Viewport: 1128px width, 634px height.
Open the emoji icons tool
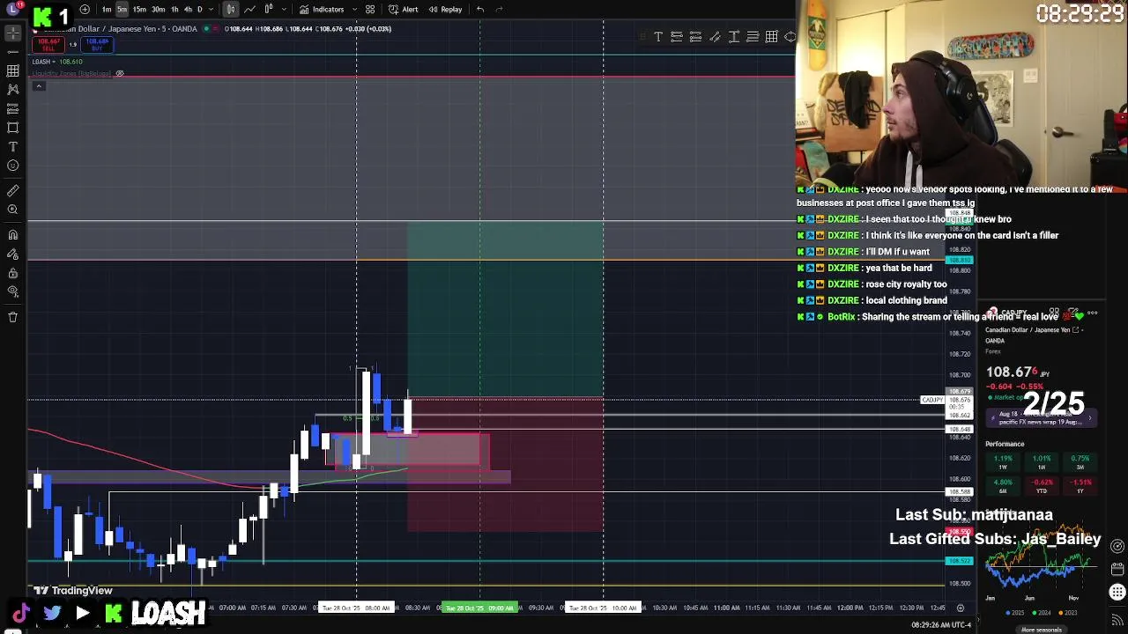12,166
